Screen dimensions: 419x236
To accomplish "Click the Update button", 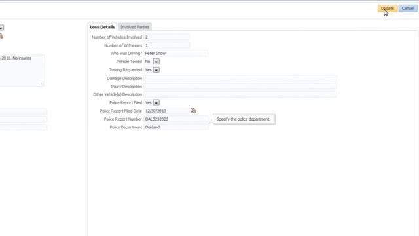I will coord(387,9).
